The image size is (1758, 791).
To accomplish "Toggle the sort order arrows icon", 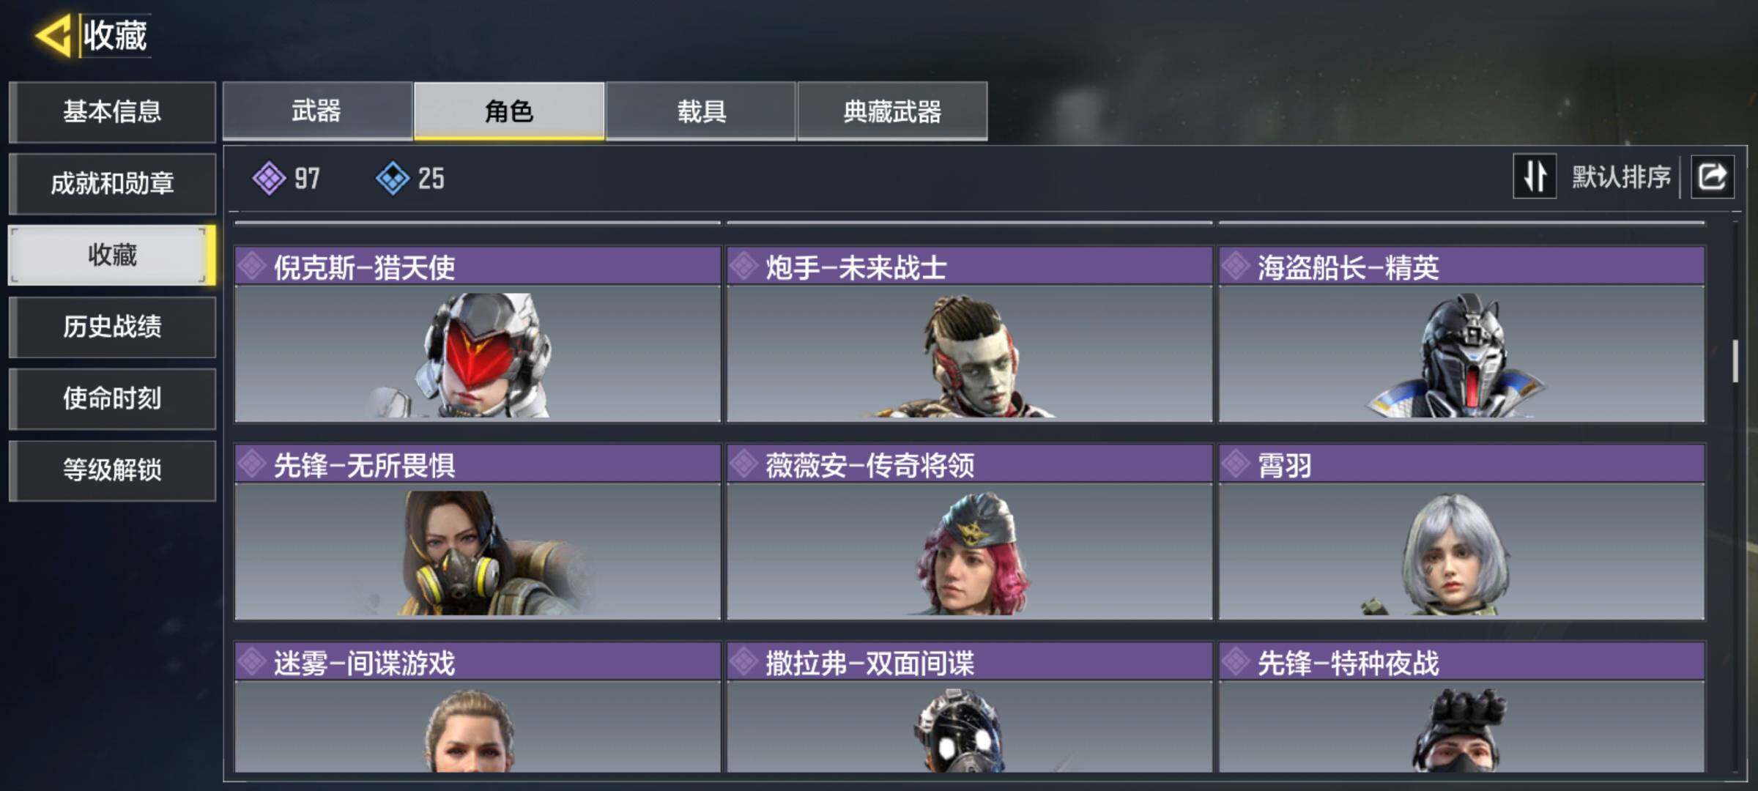I will (x=1535, y=177).
